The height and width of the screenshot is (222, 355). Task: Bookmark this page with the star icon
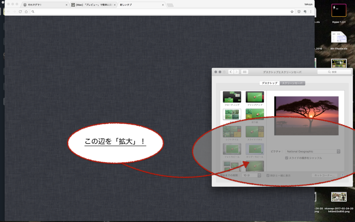(x=292, y=12)
